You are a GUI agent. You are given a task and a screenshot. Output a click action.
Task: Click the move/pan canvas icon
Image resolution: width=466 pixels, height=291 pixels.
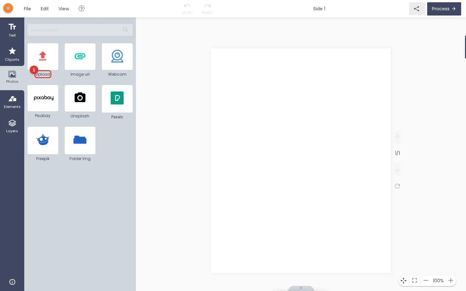pos(404,281)
